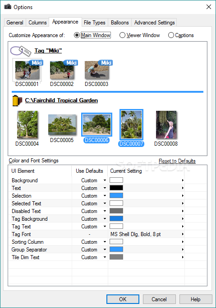Screen dimensions: 216x308
Task: Click the Help button
Action: pos(195,299)
